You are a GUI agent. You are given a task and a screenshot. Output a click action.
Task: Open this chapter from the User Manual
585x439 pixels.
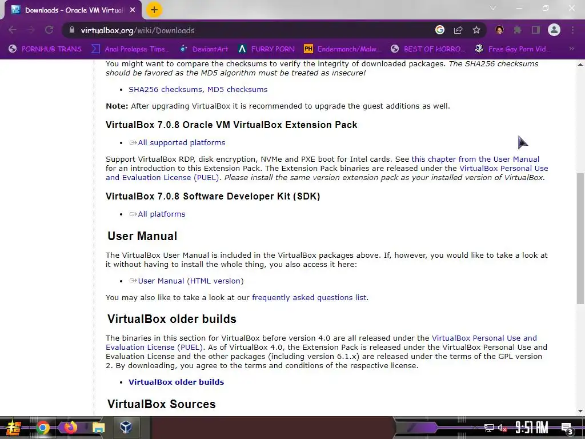click(x=475, y=159)
